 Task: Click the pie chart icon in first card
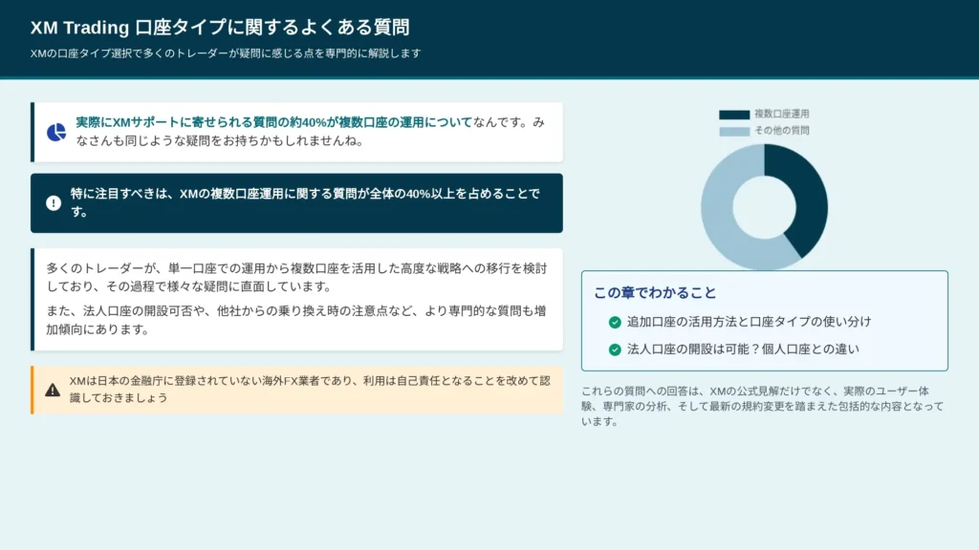tap(56, 132)
